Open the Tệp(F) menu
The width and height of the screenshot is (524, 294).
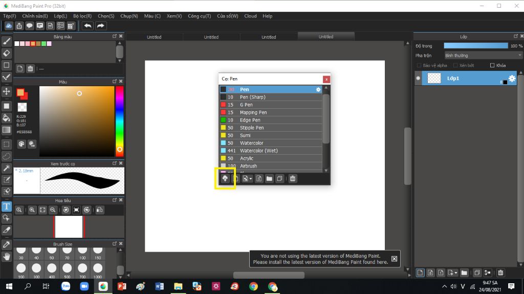coord(10,16)
